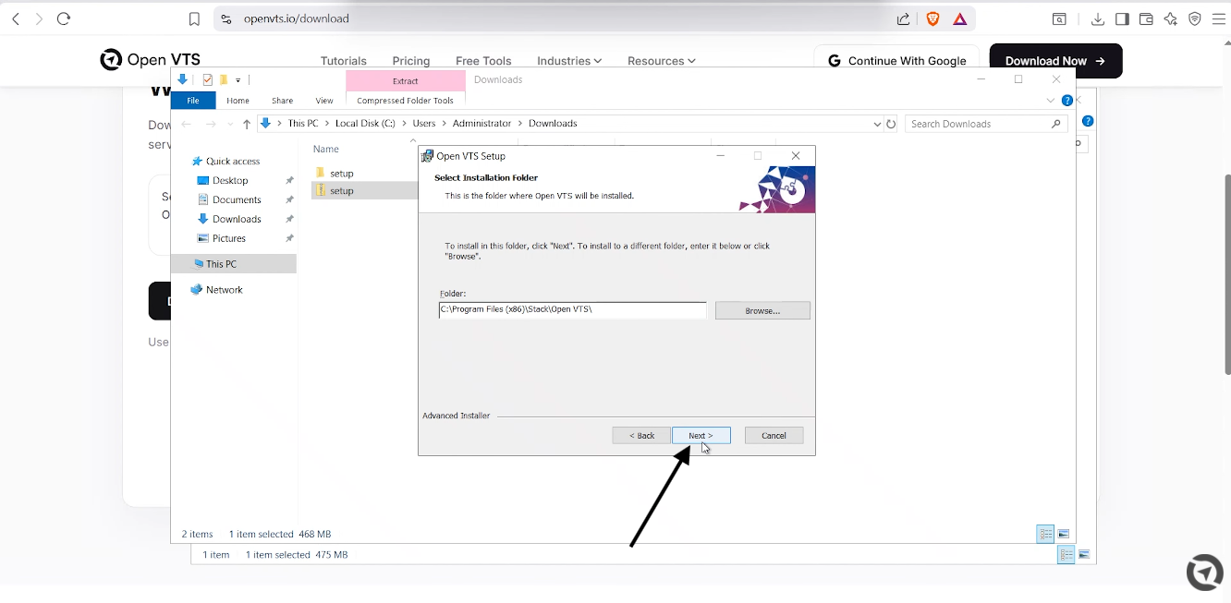Click the Folder path input field
This screenshot has height=603, width=1231.
(572, 310)
